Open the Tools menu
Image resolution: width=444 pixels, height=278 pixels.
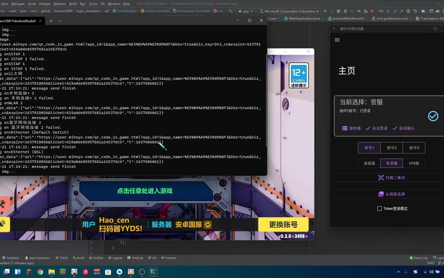coord(93,4)
